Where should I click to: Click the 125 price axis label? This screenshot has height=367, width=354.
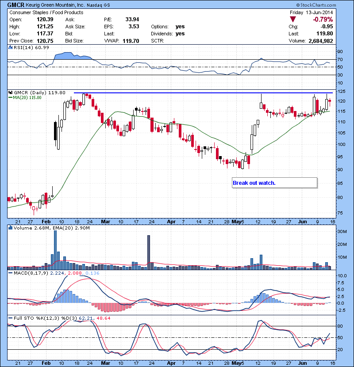point(341,91)
